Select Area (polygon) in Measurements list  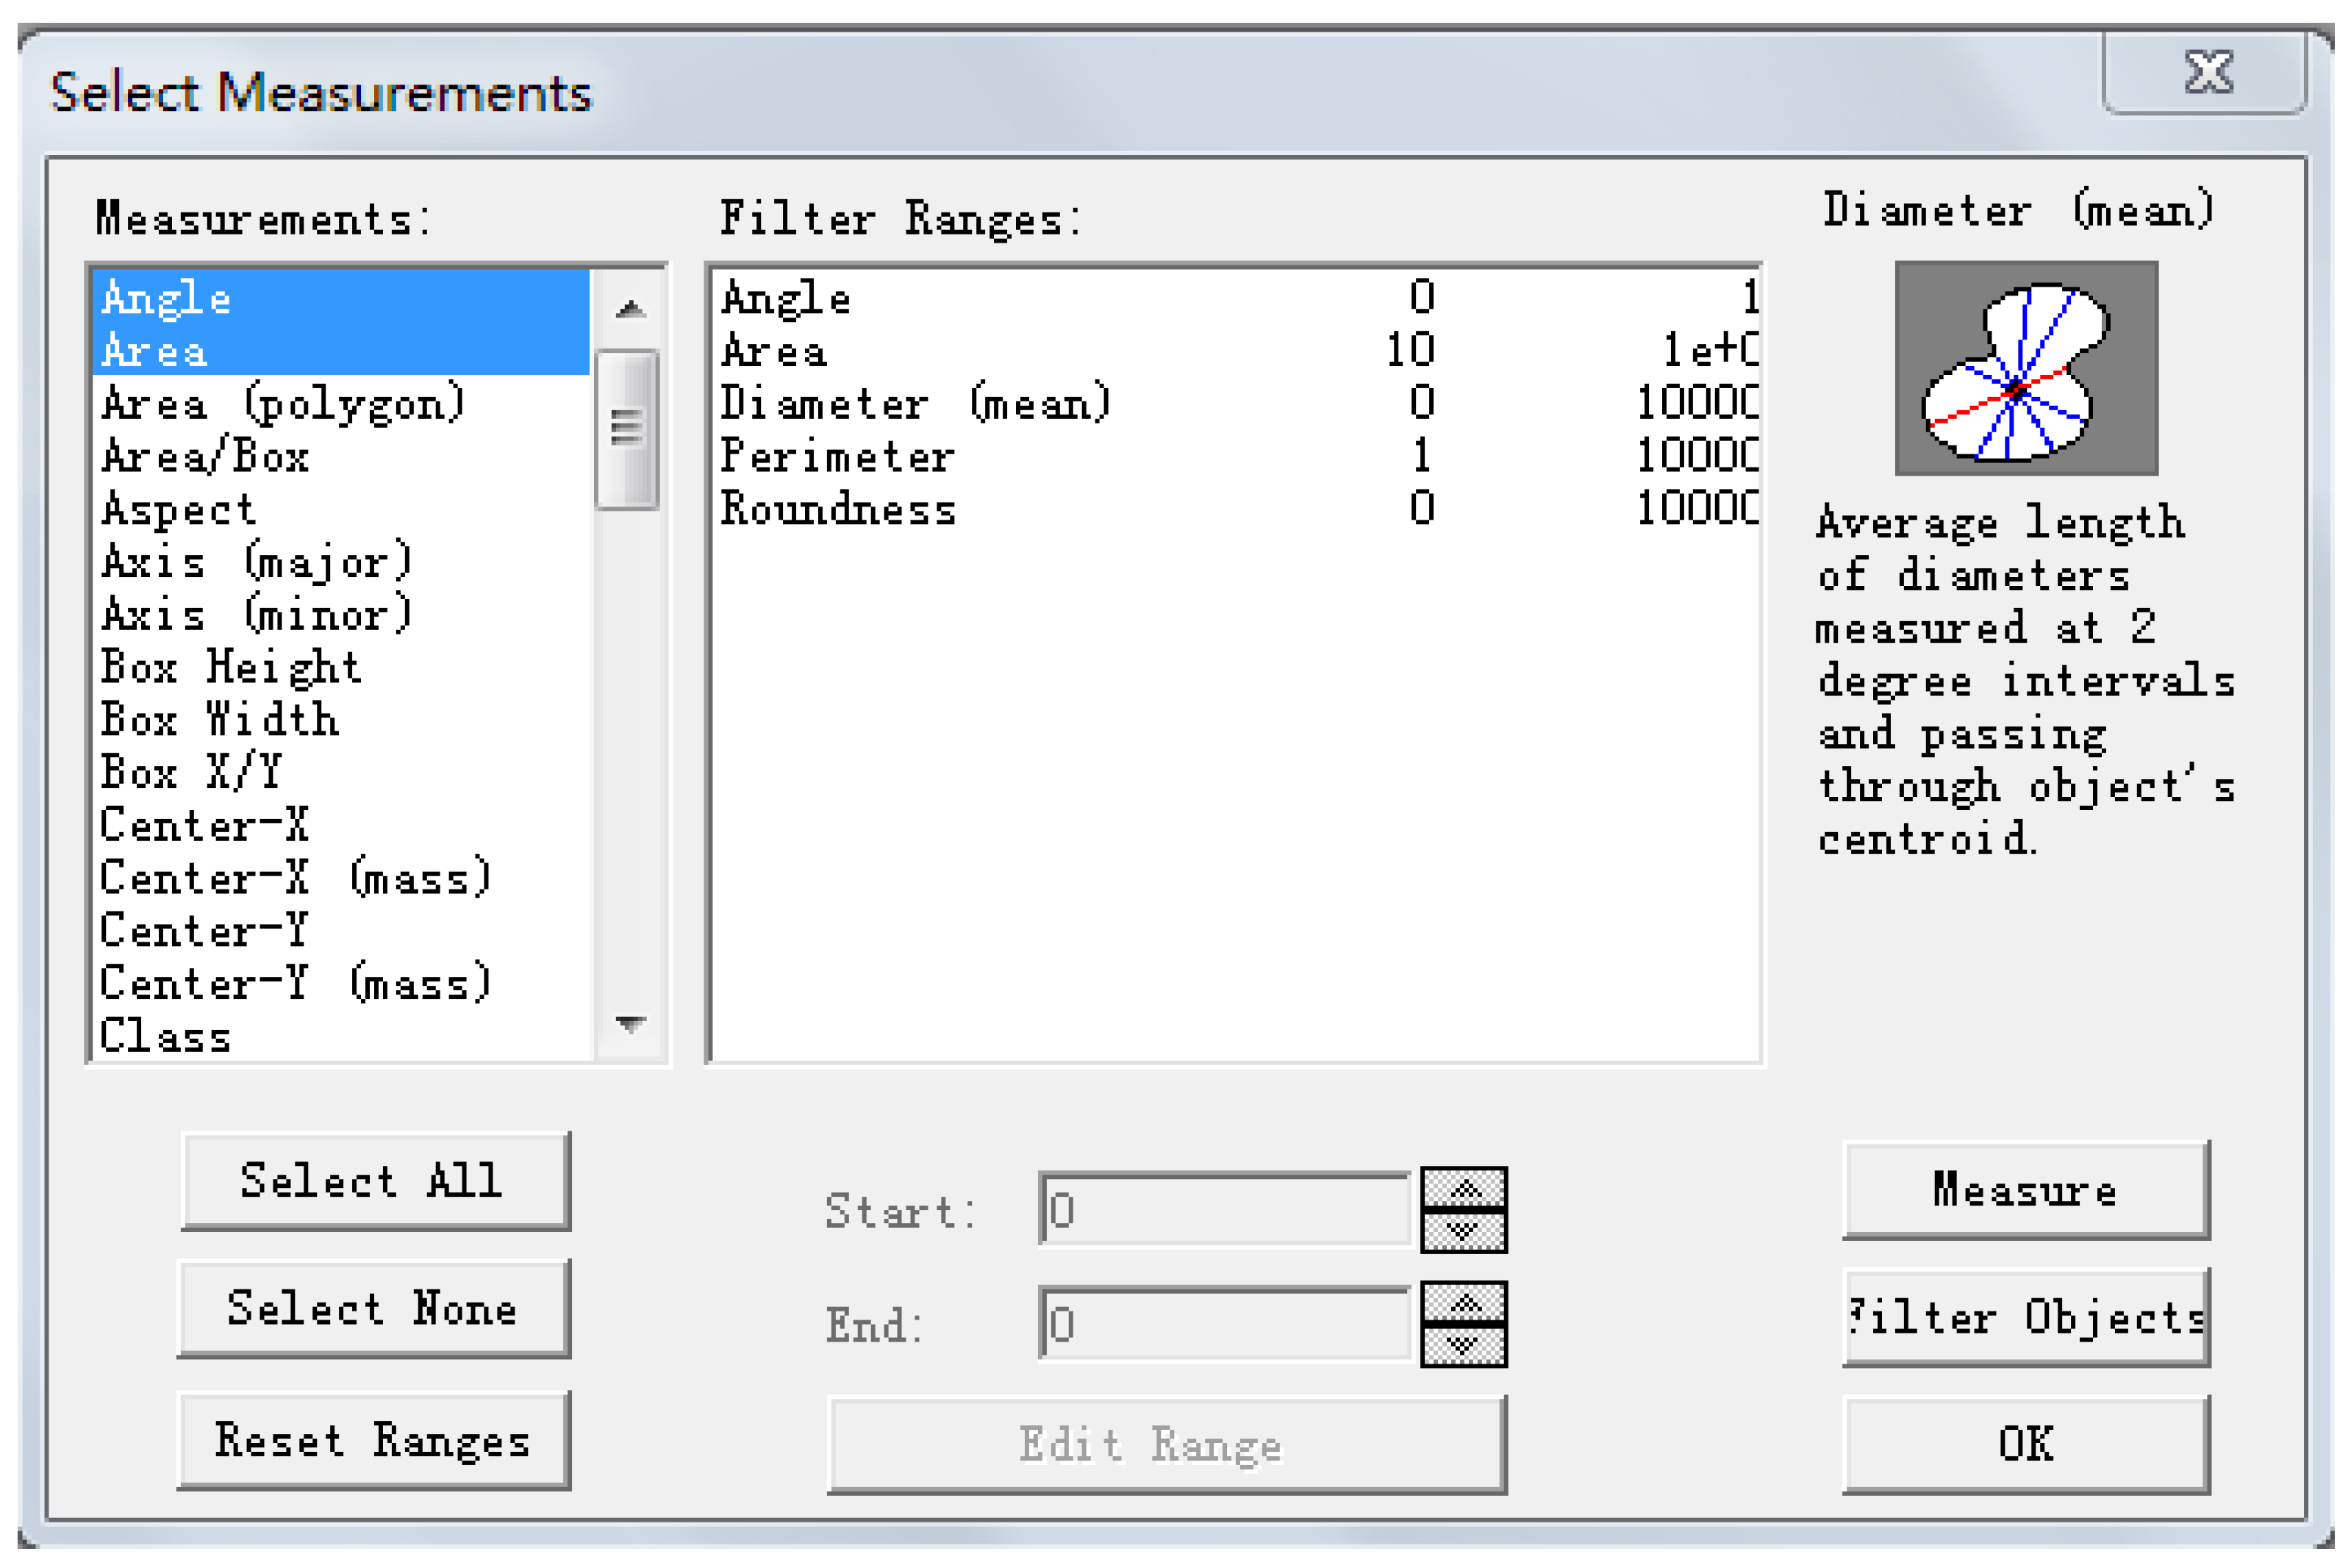click(284, 404)
